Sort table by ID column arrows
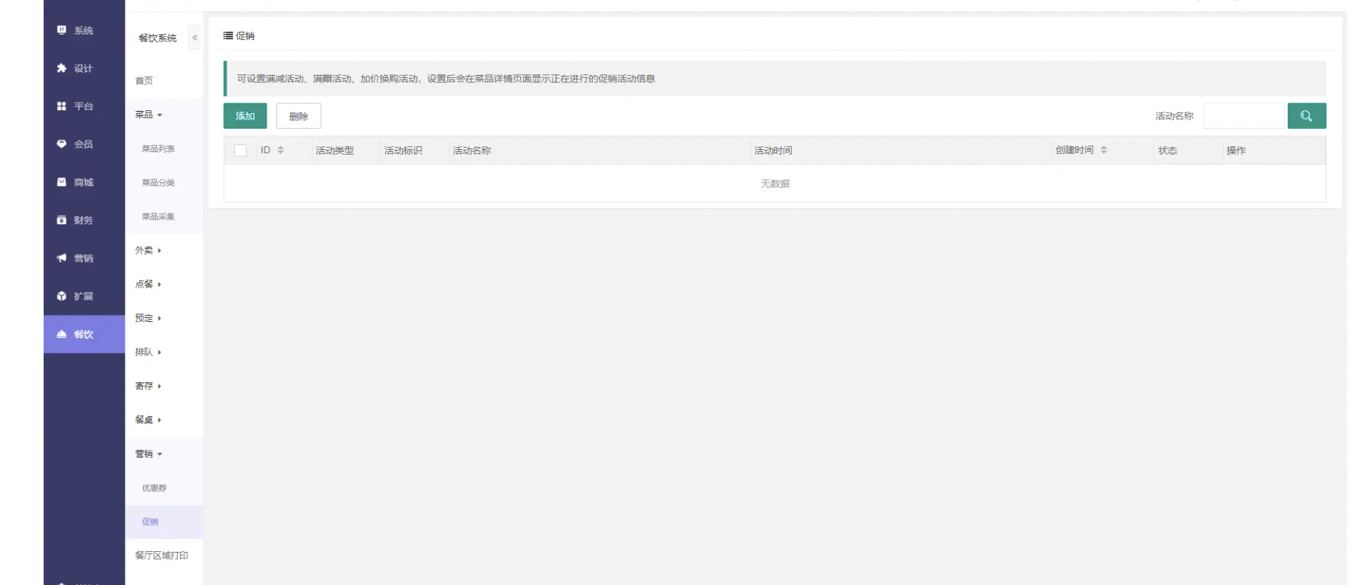This screenshot has height=585, width=1368. [x=281, y=150]
